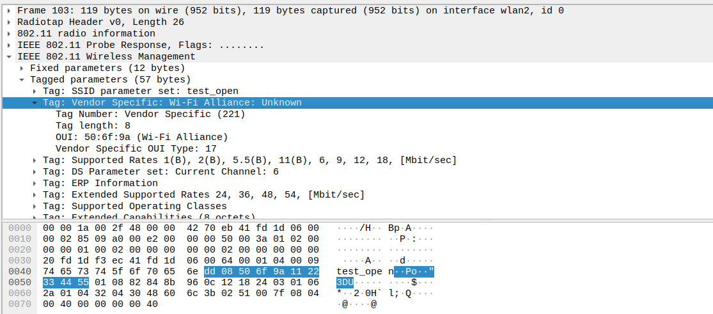Image resolution: width=713 pixels, height=314 pixels.
Task: Collapse the Vendor Specific Wi-Fi Alliance tag
Action: (35, 103)
